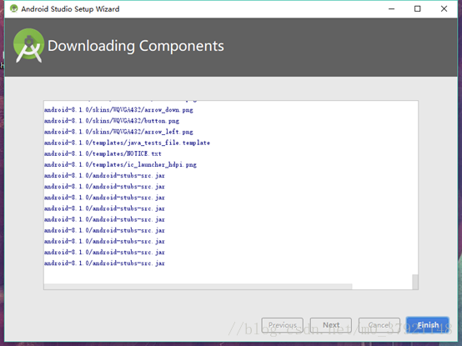This screenshot has width=462, height=346.
Task: Select log line ic_launcher_hdpi.png
Action: pyautogui.click(x=120, y=164)
